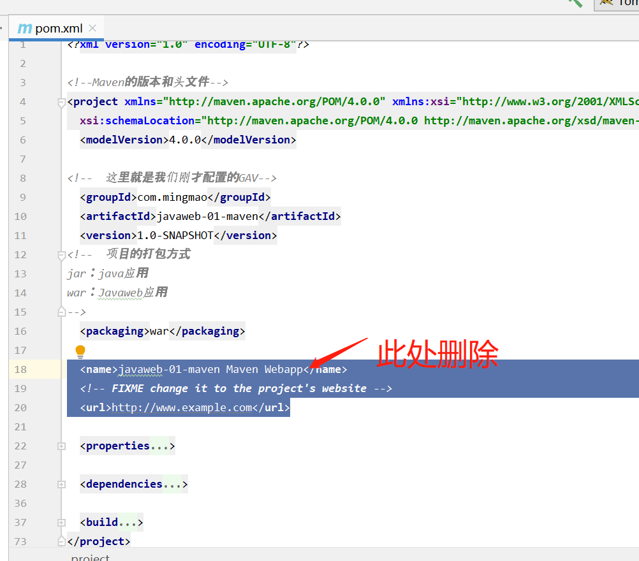Click the fold end marker at closing project tag
The width and height of the screenshot is (639, 561).
pos(61,541)
